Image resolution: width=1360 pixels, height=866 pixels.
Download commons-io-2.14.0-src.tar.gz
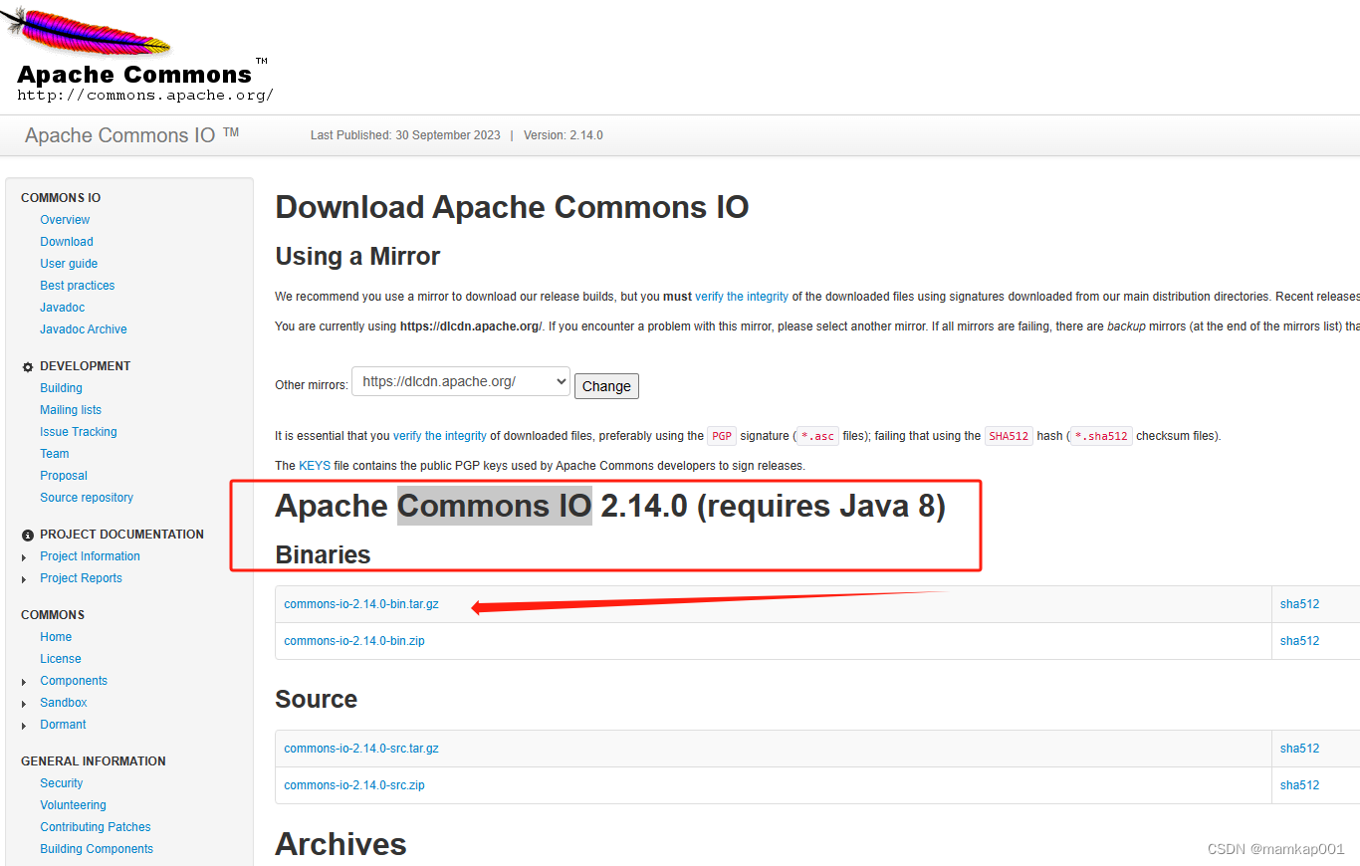(x=361, y=749)
